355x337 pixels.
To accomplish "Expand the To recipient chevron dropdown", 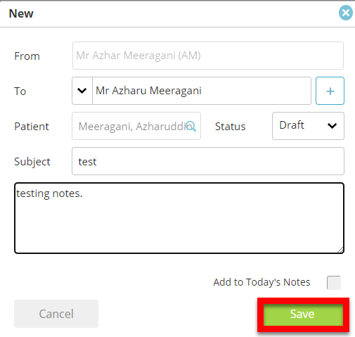I will [x=82, y=91].
